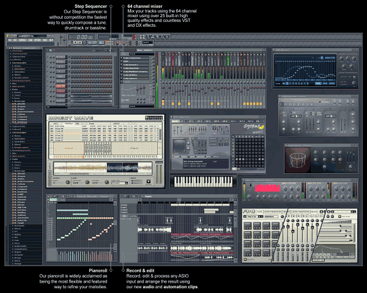This screenshot has height=293, width=367.
Task: Select the FX tab in Sytrus
Action: 258,121
